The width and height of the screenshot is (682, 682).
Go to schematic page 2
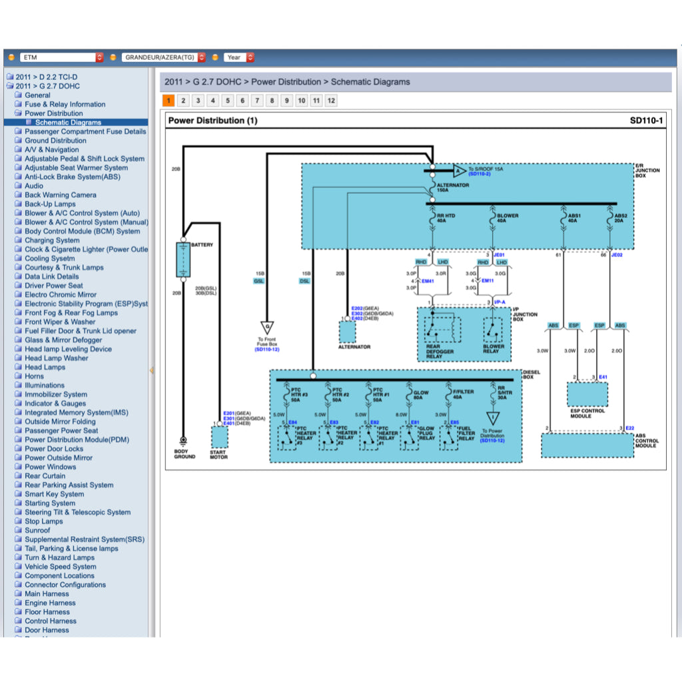(183, 101)
